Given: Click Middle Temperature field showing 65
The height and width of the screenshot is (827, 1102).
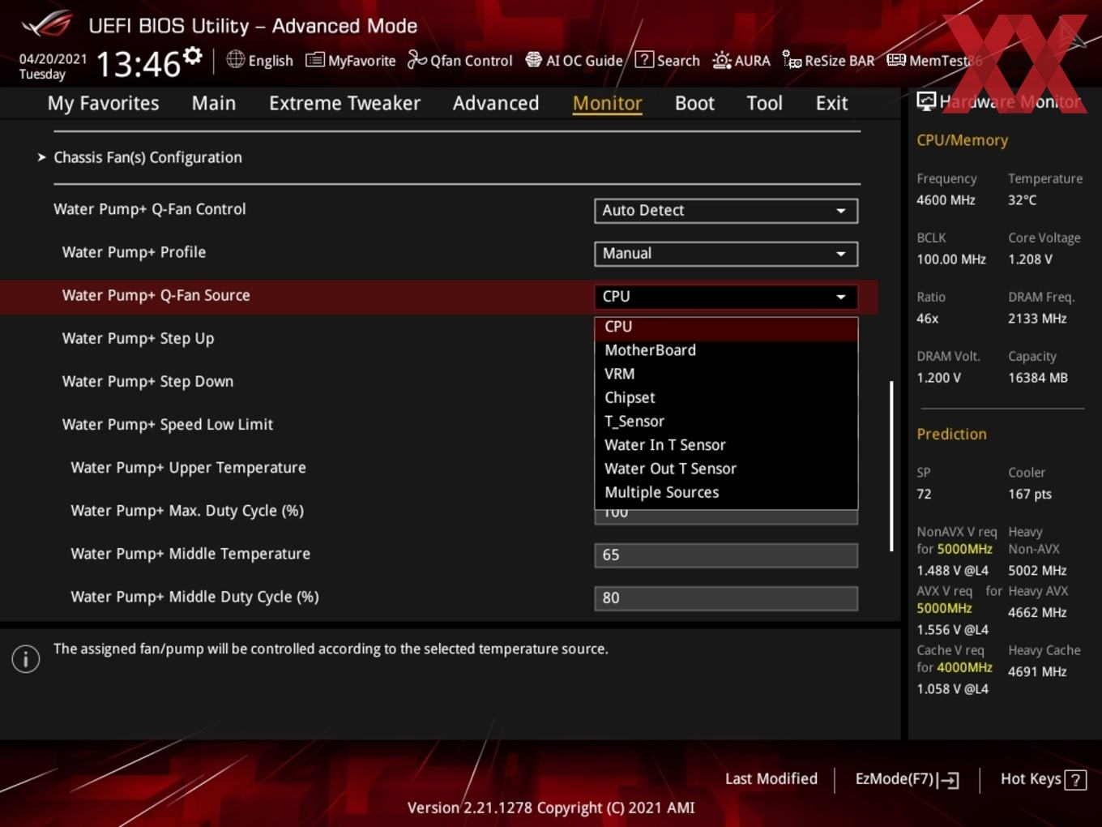Looking at the screenshot, I should pyautogui.click(x=726, y=555).
